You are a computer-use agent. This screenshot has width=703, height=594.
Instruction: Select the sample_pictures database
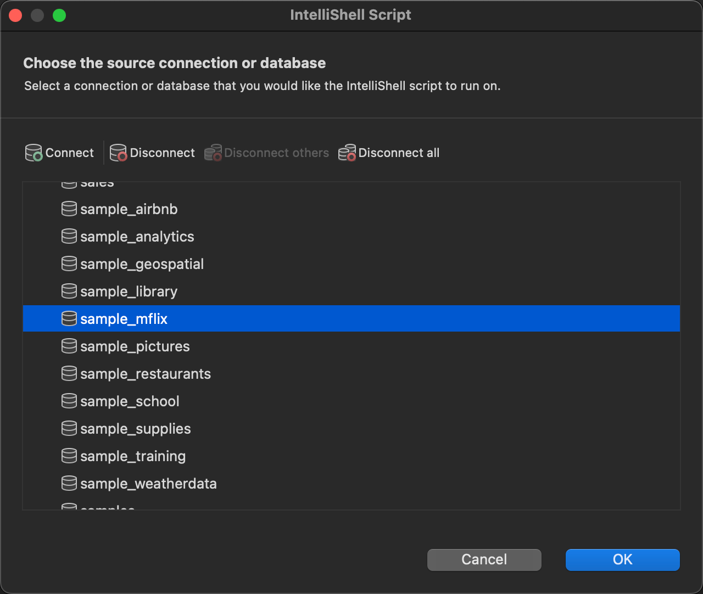click(135, 346)
